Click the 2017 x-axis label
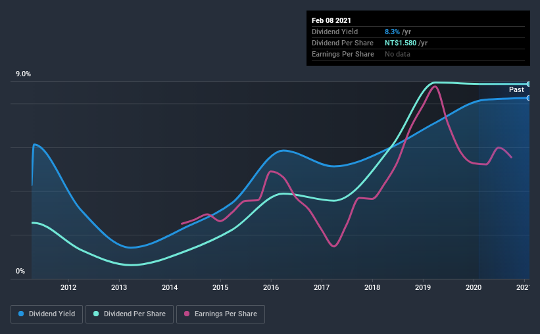The image size is (540, 334). click(322, 287)
